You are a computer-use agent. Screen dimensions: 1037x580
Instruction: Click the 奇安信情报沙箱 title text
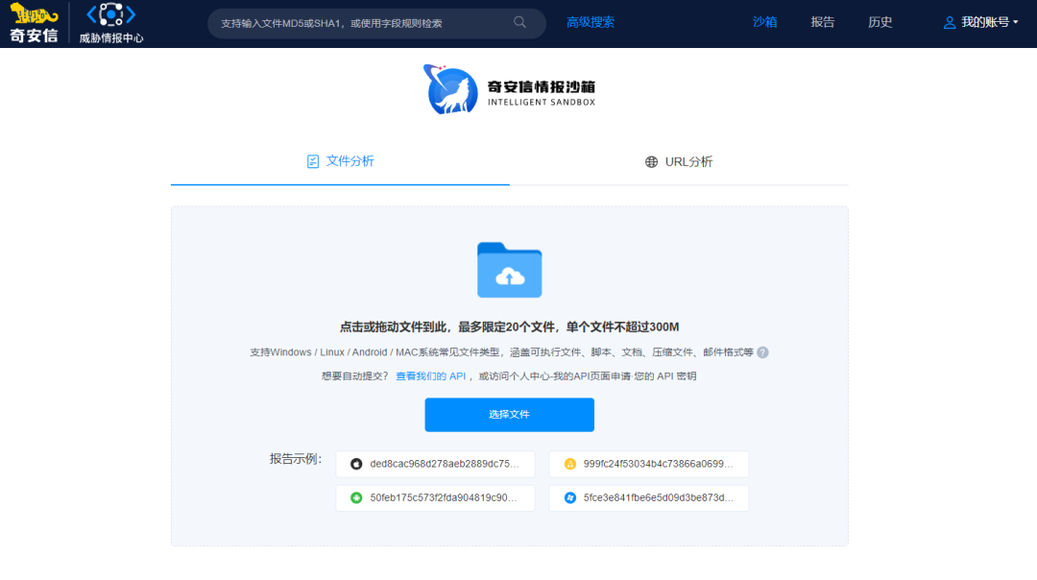click(542, 86)
